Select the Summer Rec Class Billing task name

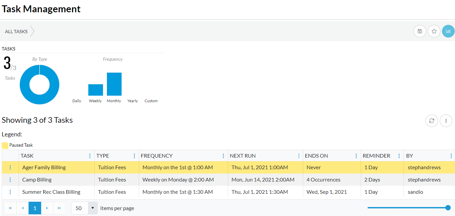(51, 192)
